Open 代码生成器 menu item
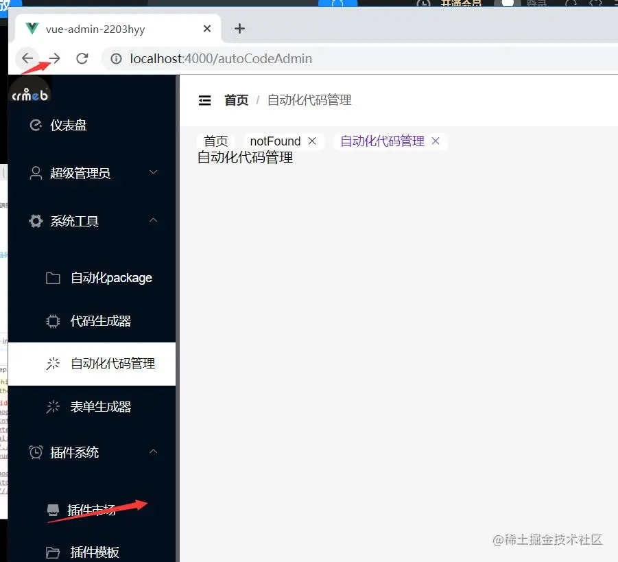The height and width of the screenshot is (562, 618). point(92,320)
